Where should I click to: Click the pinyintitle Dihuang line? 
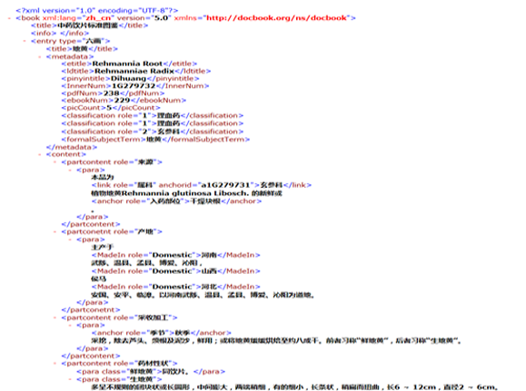130,78
